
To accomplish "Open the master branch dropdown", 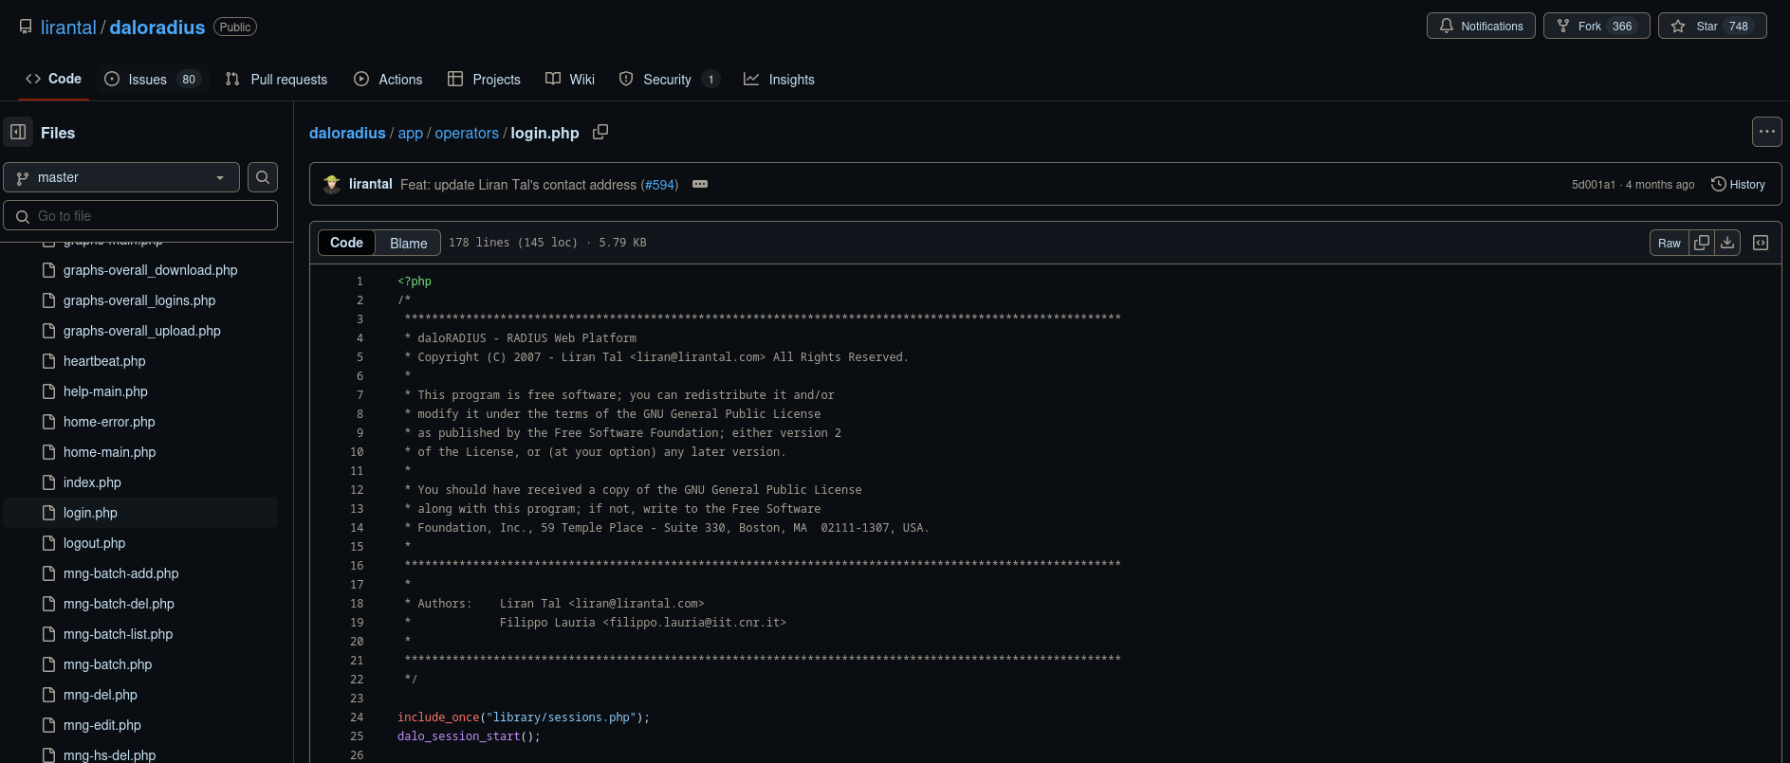I will click(121, 177).
